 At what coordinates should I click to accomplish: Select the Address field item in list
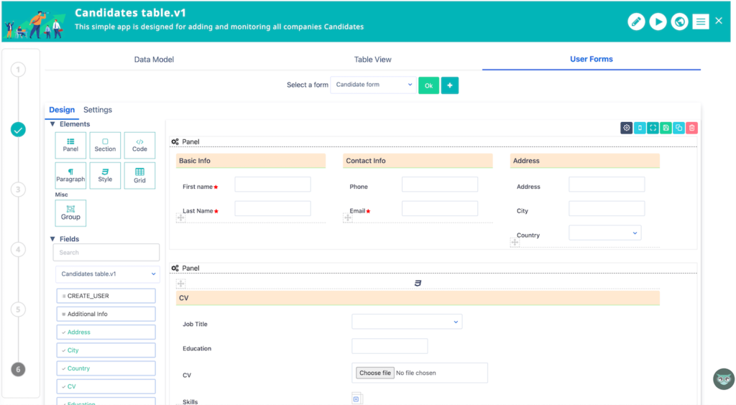click(106, 332)
